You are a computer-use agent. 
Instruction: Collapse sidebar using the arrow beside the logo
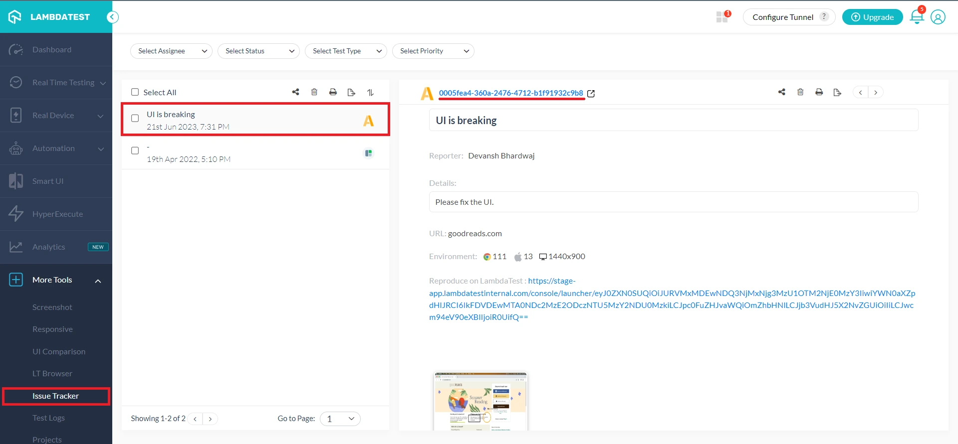113,17
